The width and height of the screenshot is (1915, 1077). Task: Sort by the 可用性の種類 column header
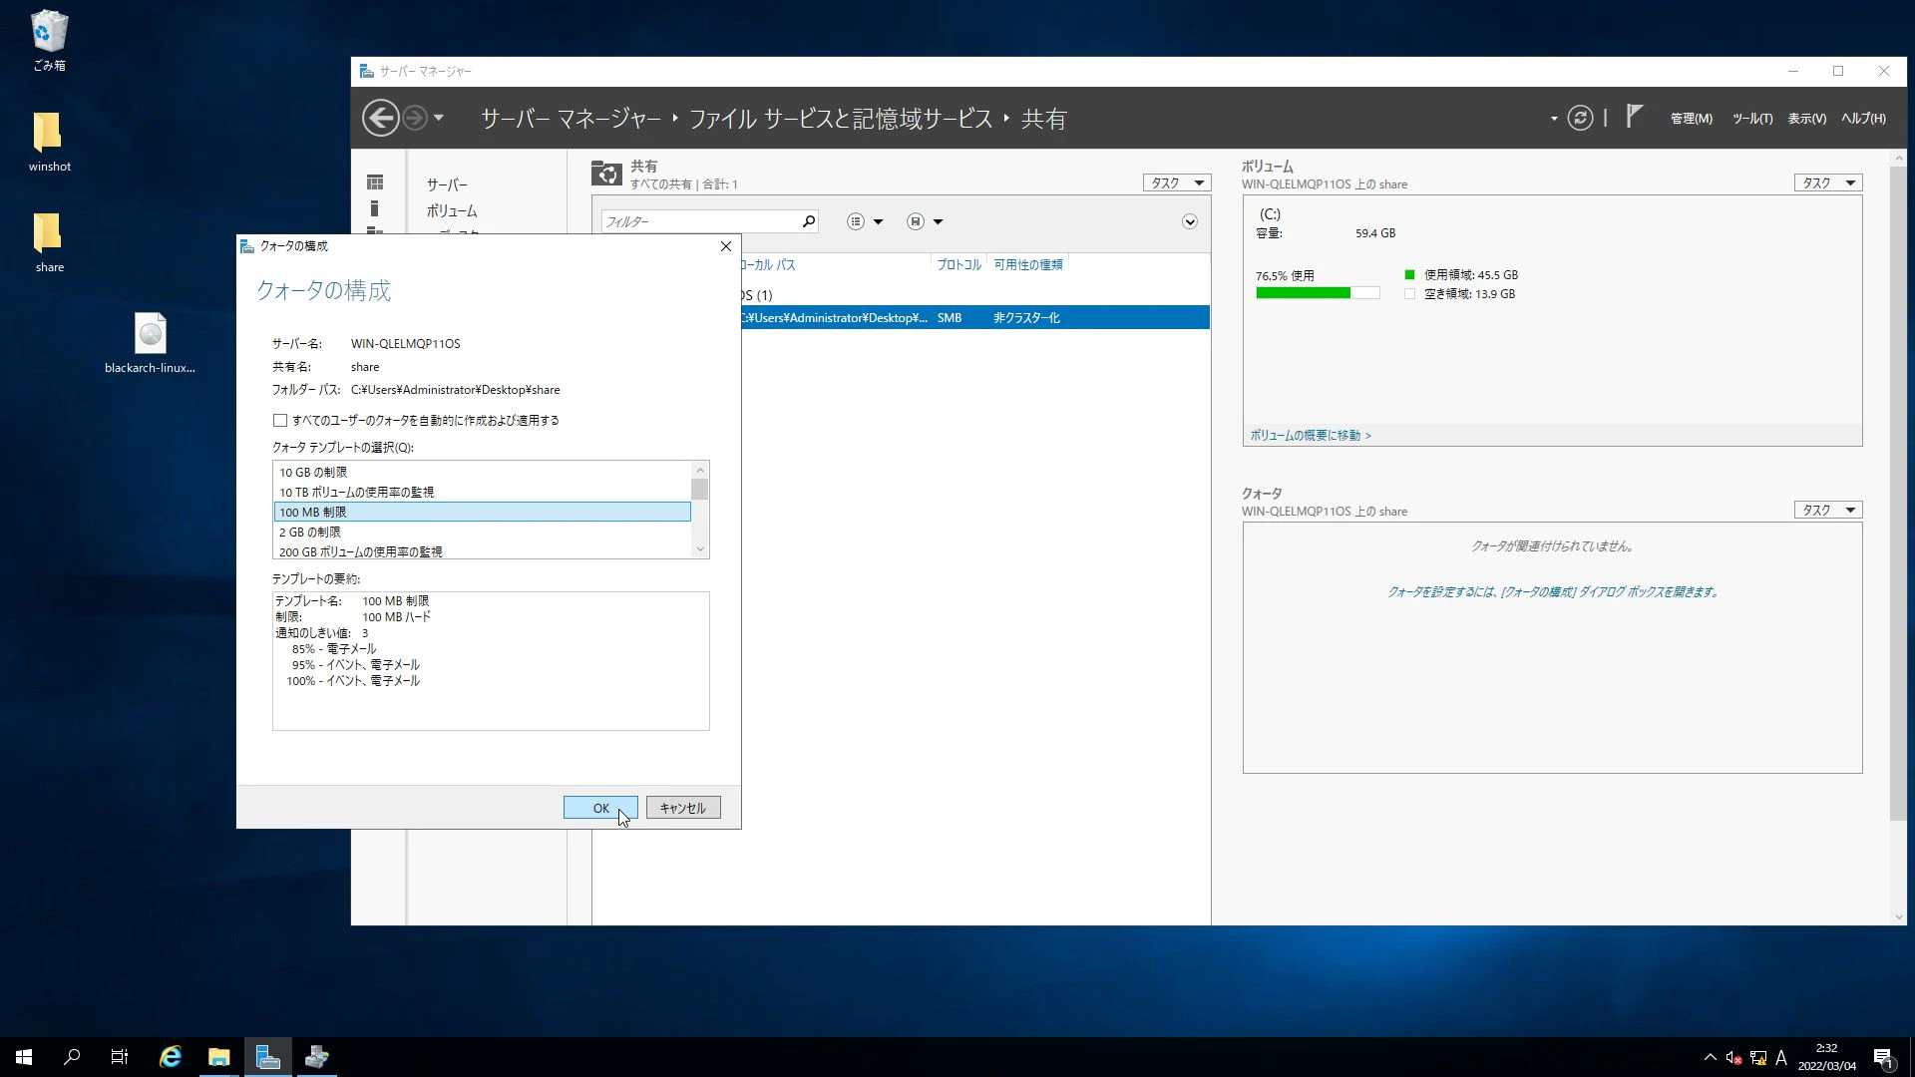coord(1028,264)
